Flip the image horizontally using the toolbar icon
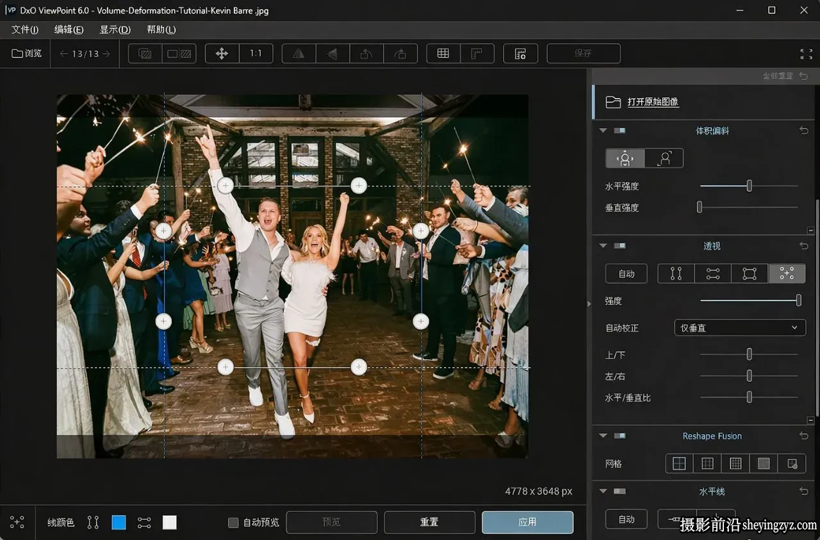The height and width of the screenshot is (540, 820). [x=299, y=54]
